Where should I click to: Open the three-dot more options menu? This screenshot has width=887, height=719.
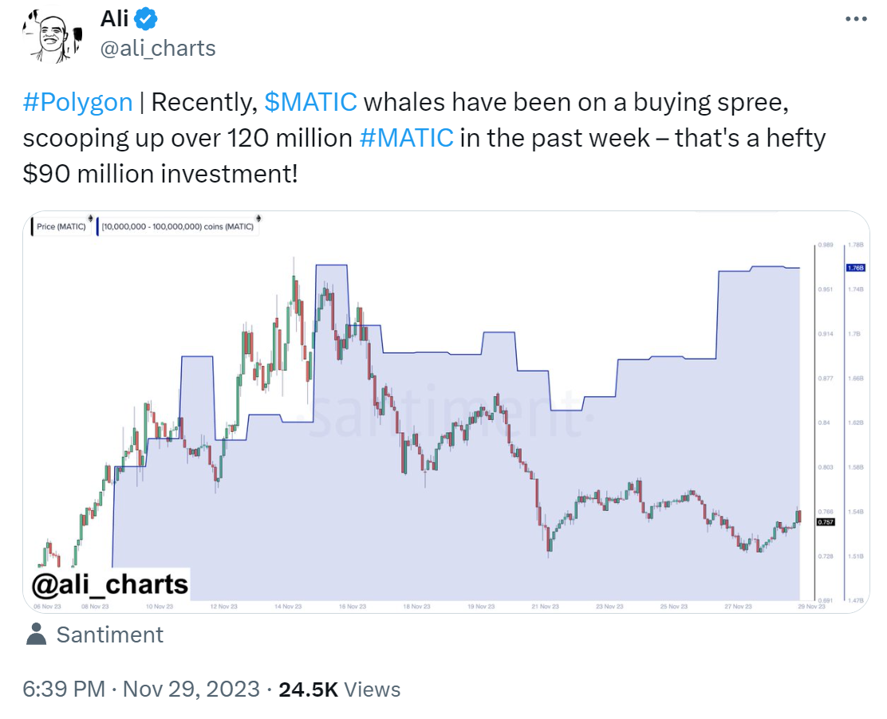point(856,19)
